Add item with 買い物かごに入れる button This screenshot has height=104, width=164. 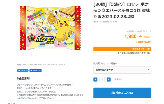[122, 93]
